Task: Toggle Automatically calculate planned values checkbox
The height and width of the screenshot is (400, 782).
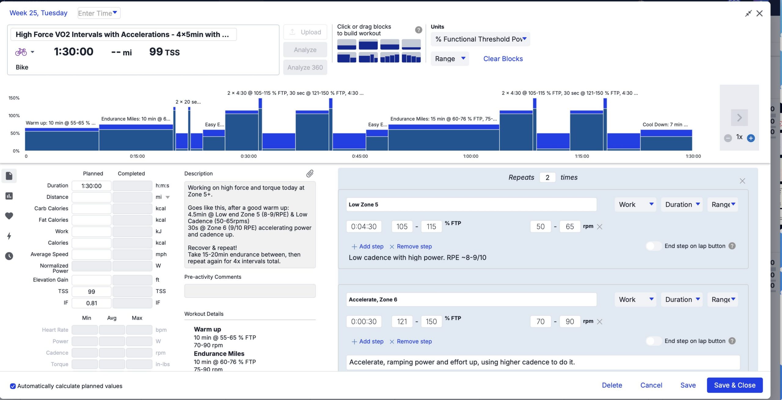Action: pyautogui.click(x=13, y=386)
